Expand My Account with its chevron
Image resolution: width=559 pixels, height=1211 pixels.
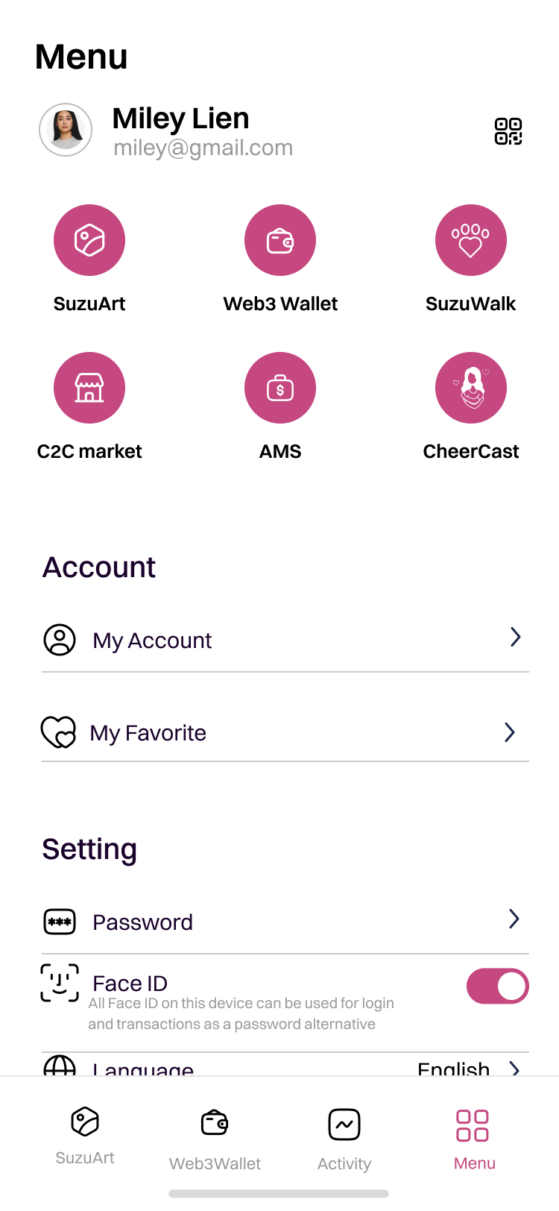click(515, 638)
